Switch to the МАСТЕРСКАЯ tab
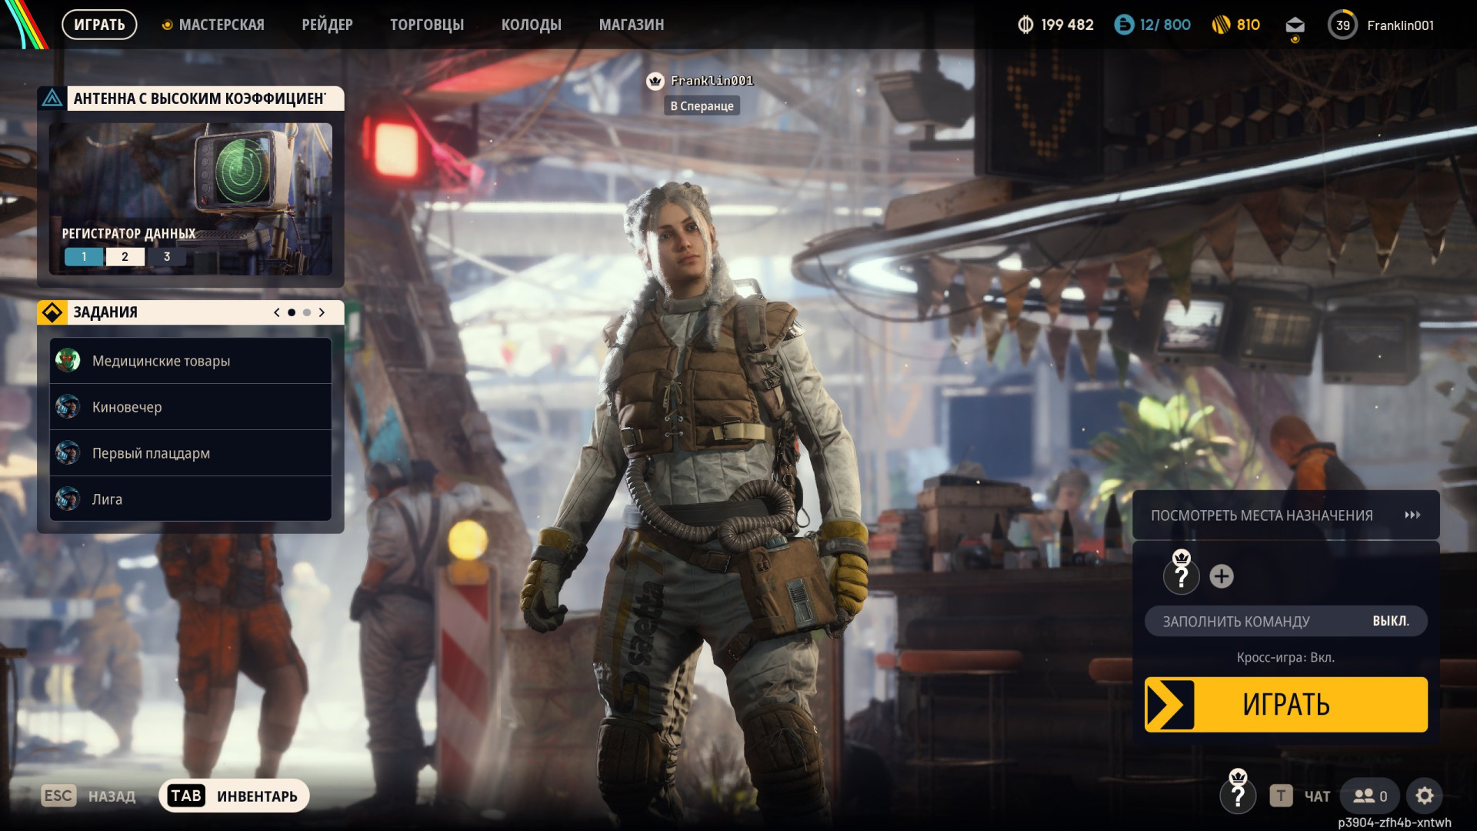The height and width of the screenshot is (831, 1477). 221,25
